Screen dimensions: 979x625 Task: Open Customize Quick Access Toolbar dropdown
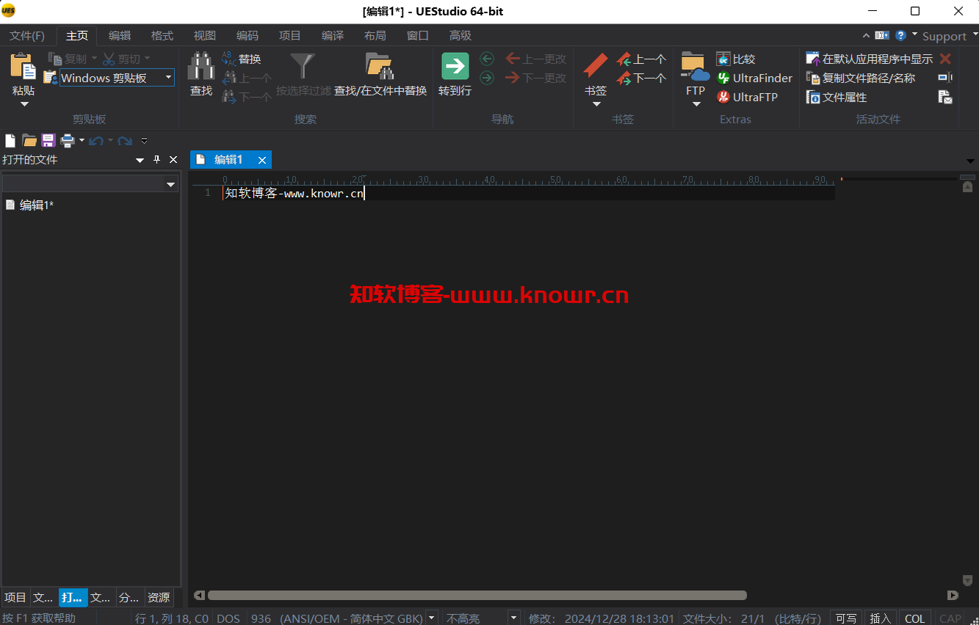[144, 140]
